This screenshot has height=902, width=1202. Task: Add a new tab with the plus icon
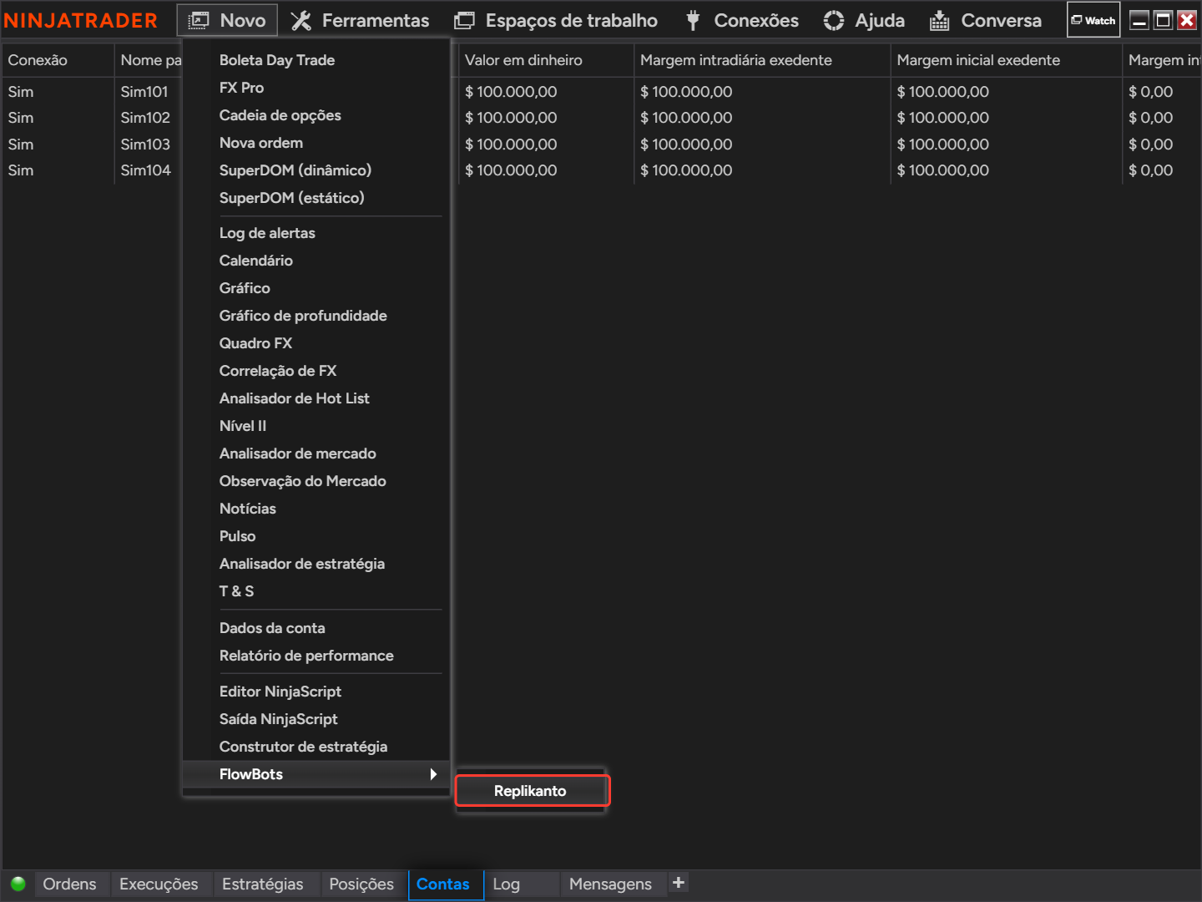679,882
